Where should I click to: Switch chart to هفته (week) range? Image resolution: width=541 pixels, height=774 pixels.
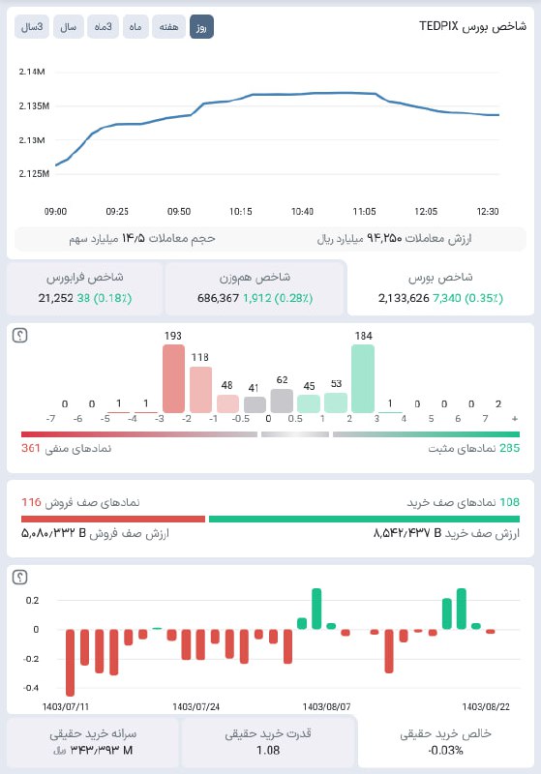[168, 27]
